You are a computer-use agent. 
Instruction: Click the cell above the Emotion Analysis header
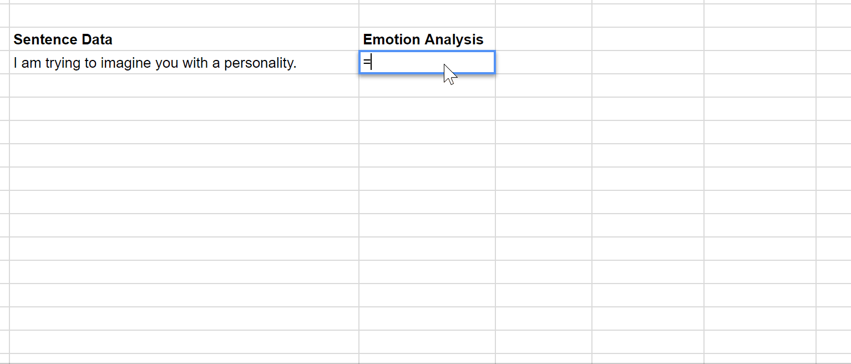coord(427,16)
